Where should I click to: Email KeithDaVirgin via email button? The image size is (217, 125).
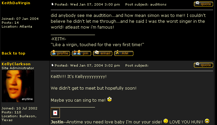[102, 53]
